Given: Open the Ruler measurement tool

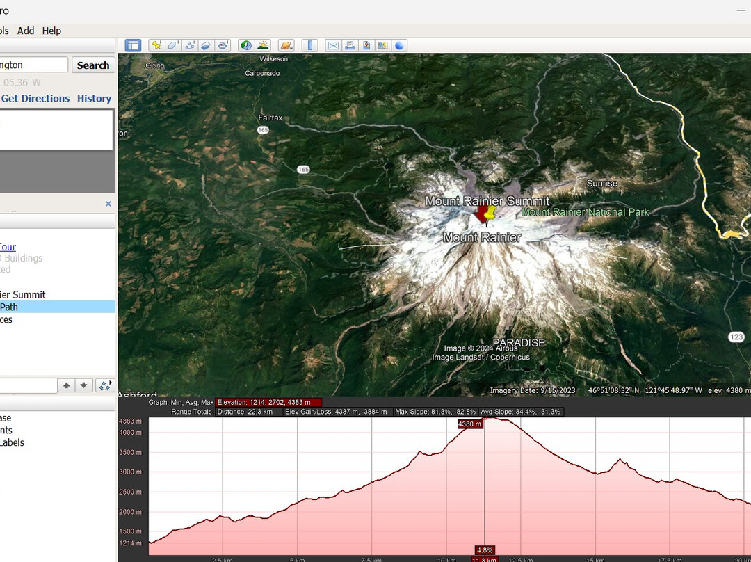Looking at the screenshot, I should point(309,45).
